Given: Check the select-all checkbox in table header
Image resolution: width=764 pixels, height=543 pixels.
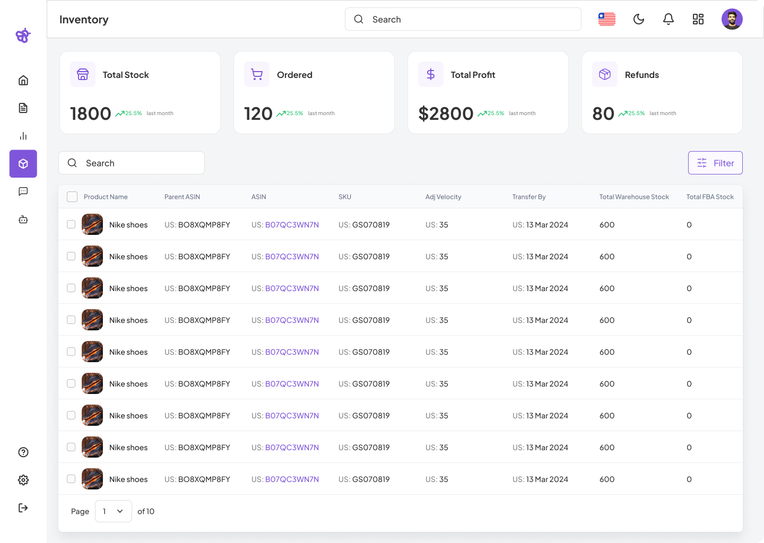Looking at the screenshot, I should coord(72,197).
